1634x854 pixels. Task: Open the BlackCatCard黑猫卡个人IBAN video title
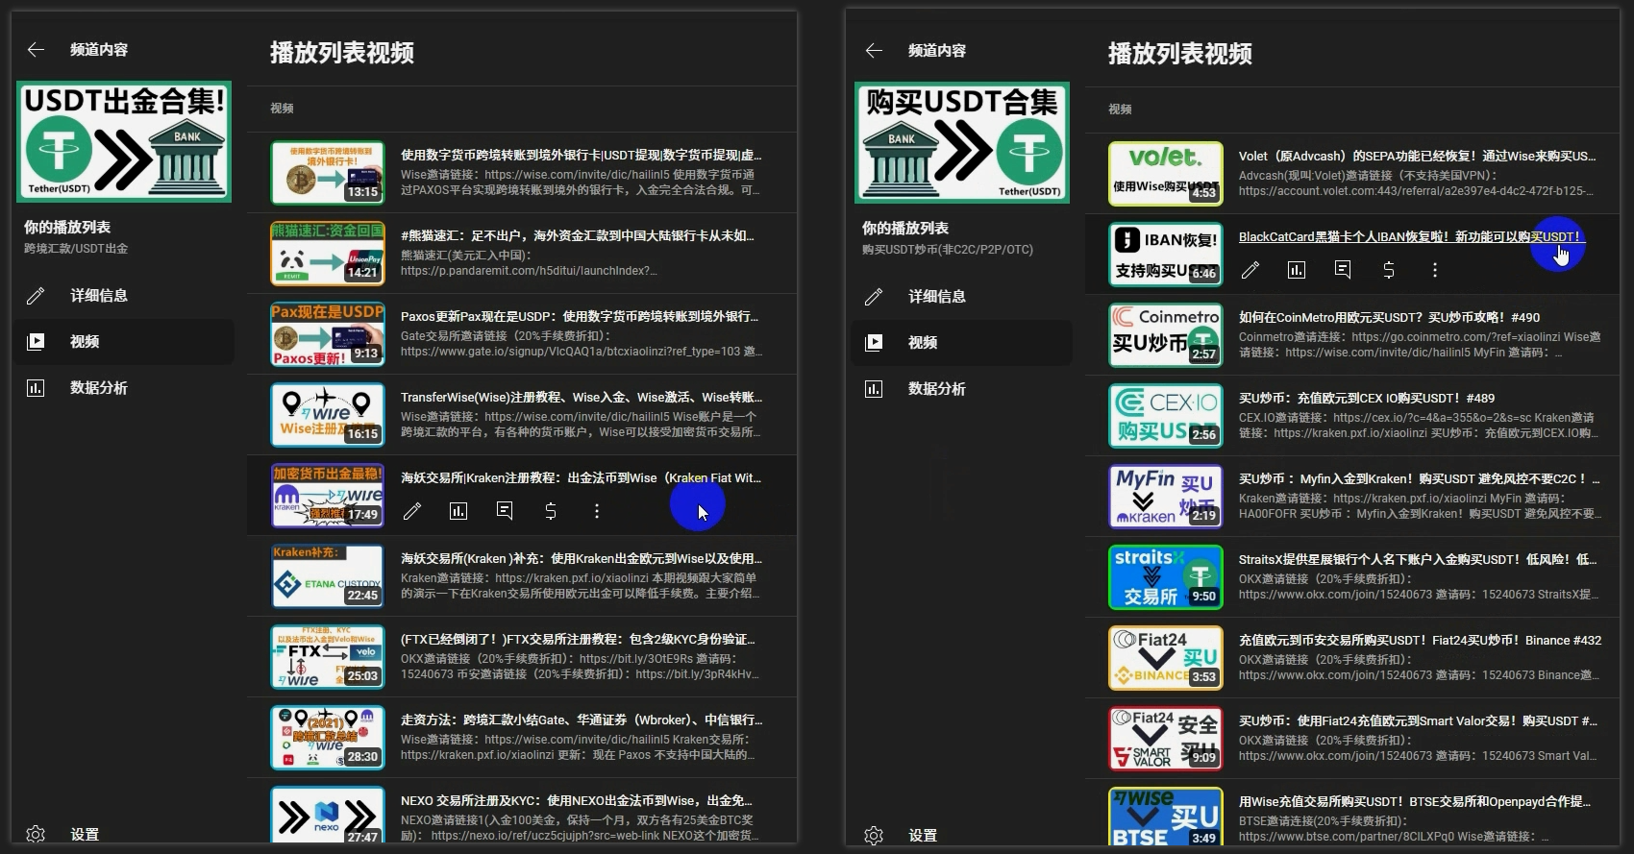click(x=1411, y=236)
